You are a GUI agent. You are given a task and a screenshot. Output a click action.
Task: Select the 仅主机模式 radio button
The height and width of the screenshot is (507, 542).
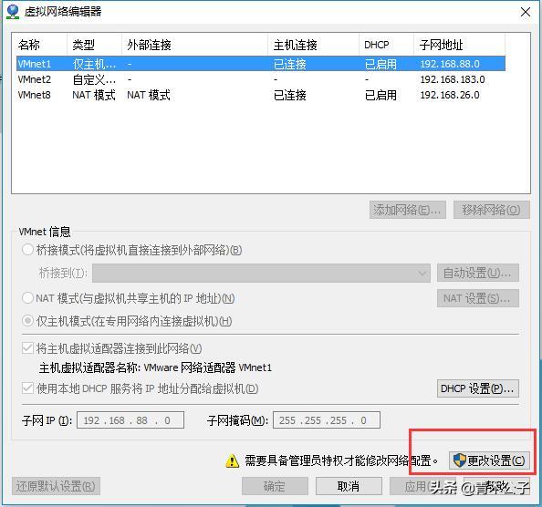[x=27, y=321]
